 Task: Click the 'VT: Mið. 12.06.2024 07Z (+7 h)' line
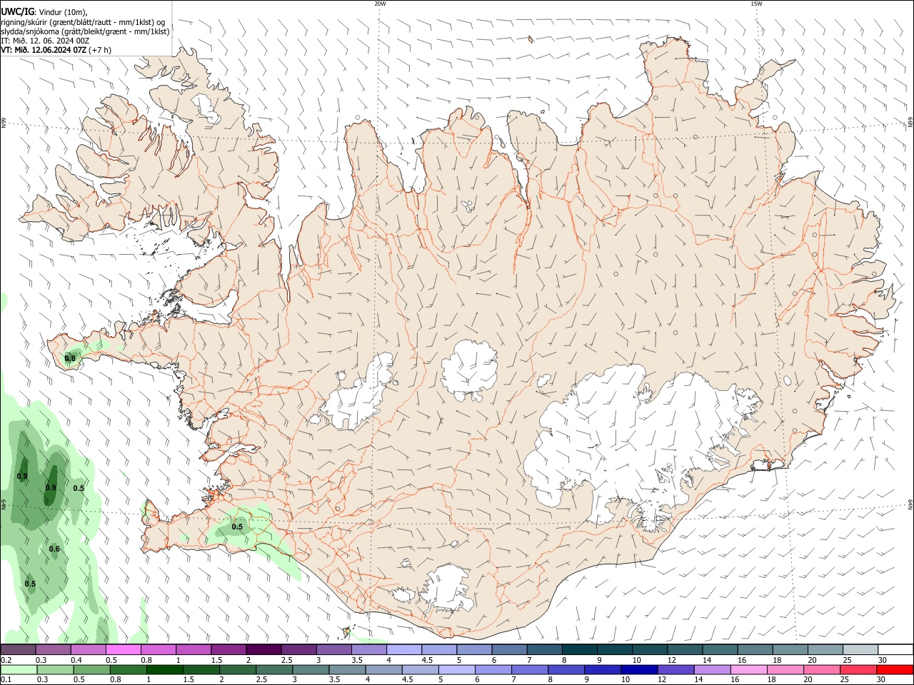click(x=56, y=50)
